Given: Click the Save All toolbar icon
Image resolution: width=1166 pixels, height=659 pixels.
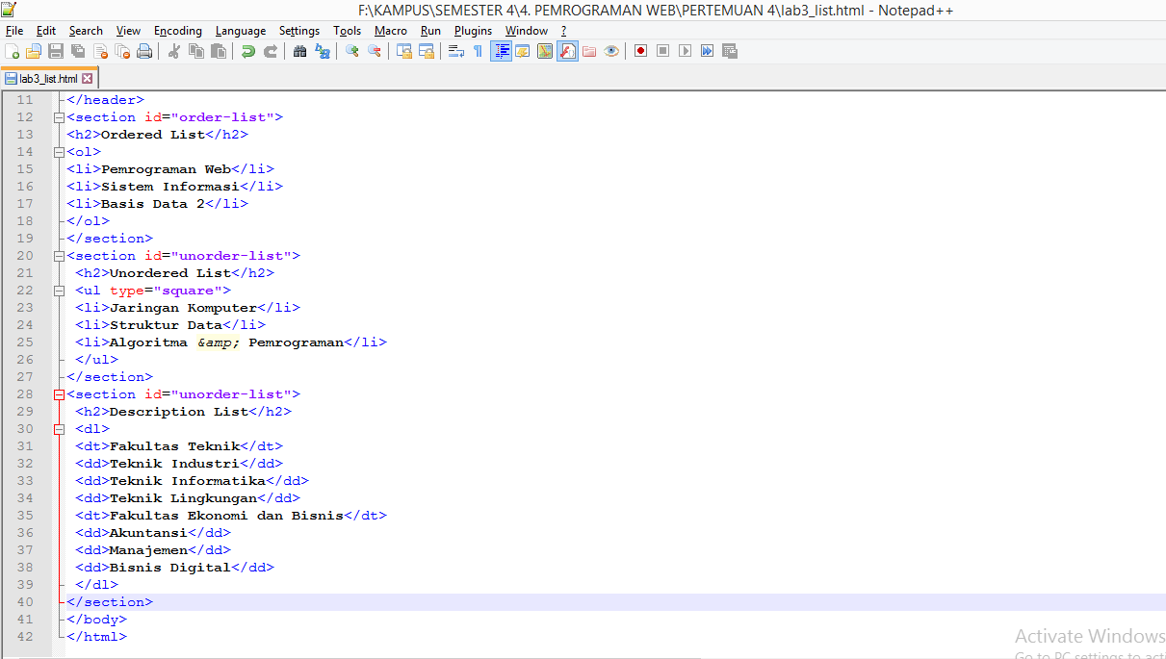Looking at the screenshot, I should (x=76, y=51).
